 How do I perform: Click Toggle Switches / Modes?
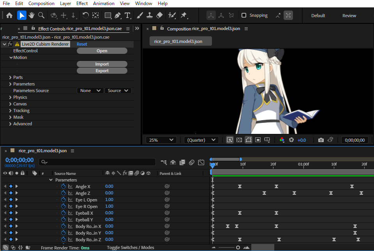point(130,247)
